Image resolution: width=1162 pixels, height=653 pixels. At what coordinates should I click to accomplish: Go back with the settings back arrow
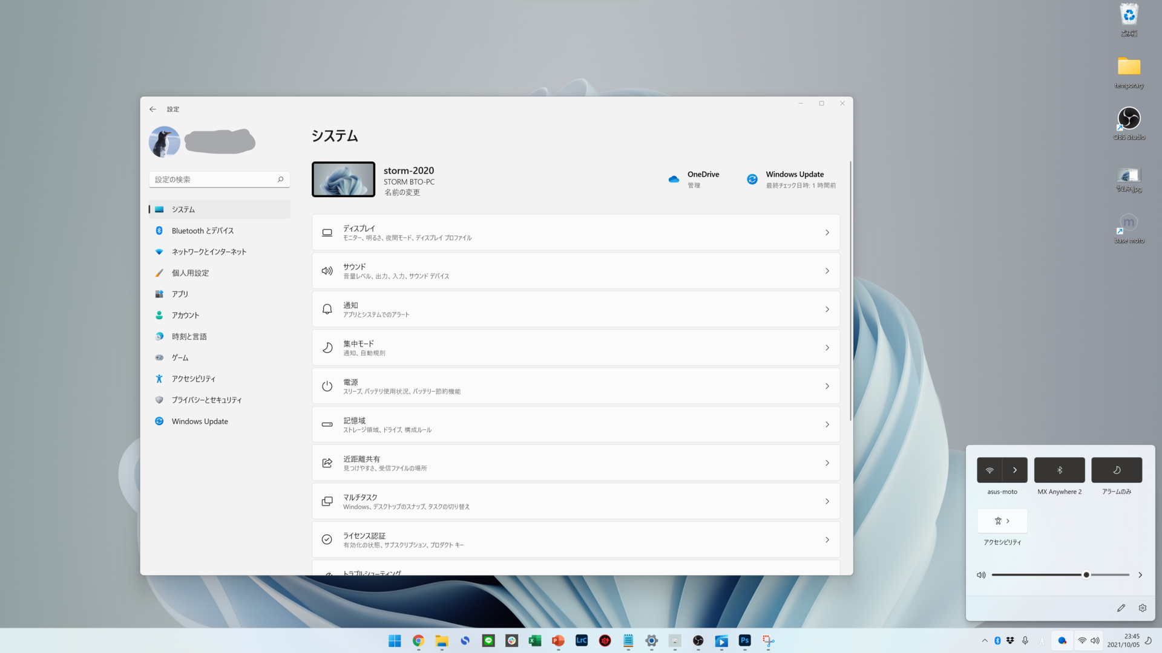coord(153,109)
